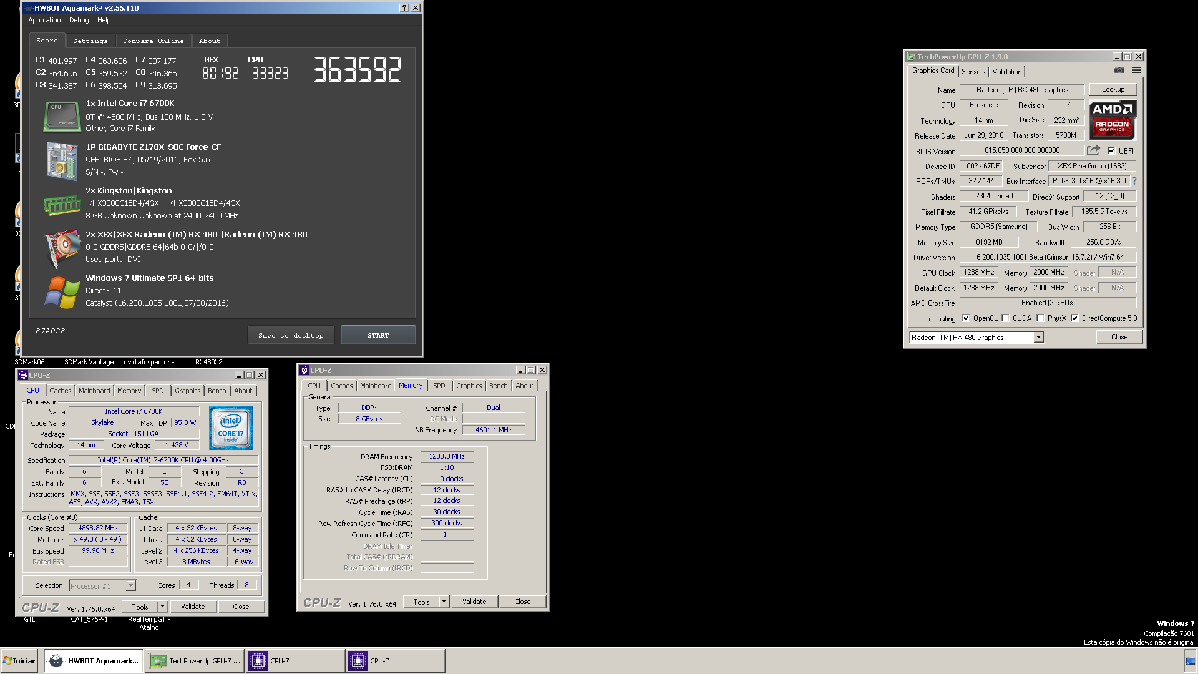
Task: Expand Tools dropdown arrow in CPU tab window
Action: (162, 606)
